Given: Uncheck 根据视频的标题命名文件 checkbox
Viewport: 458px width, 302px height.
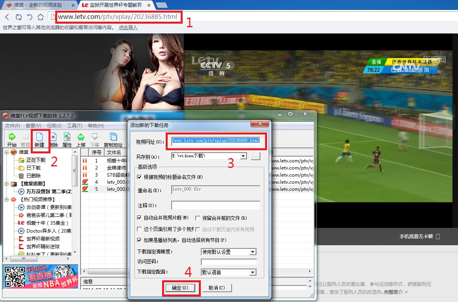Looking at the screenshot, I should [x=139, y=177].
